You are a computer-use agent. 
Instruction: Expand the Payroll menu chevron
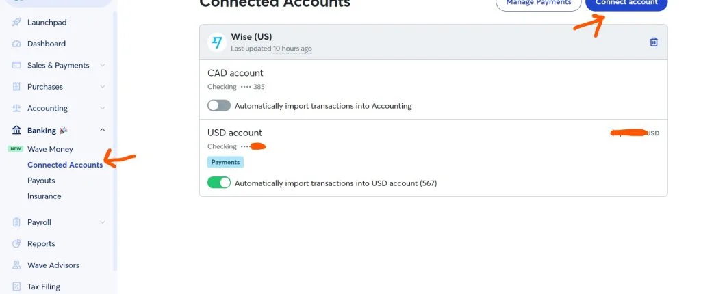103,222
